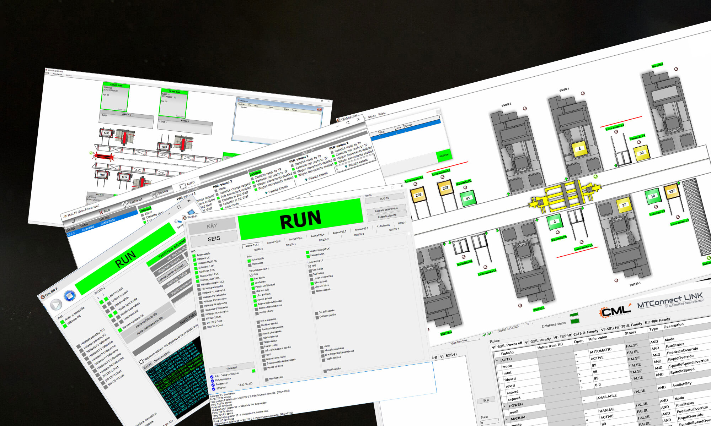Collapse the AUTO rule group
This screenshot has height=426, width=711.
click(497, 360)
